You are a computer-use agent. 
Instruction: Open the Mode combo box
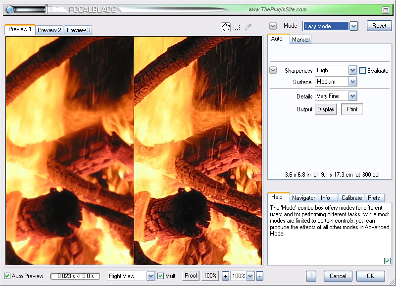coord(330,26)
